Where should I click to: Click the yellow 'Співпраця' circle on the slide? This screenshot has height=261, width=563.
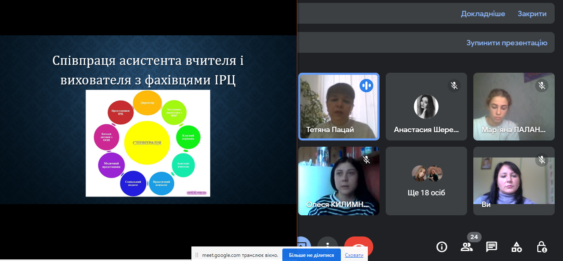(x=147, y=142)
